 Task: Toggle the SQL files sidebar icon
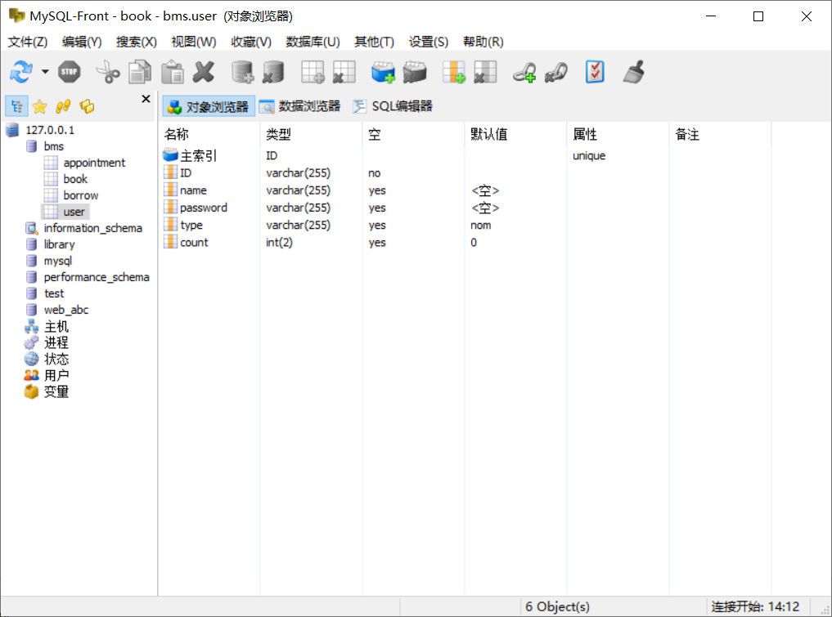[x=87, y=106]
